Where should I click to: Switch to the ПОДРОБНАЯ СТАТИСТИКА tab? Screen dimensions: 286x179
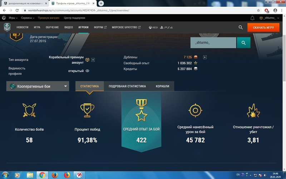(127, 86)
